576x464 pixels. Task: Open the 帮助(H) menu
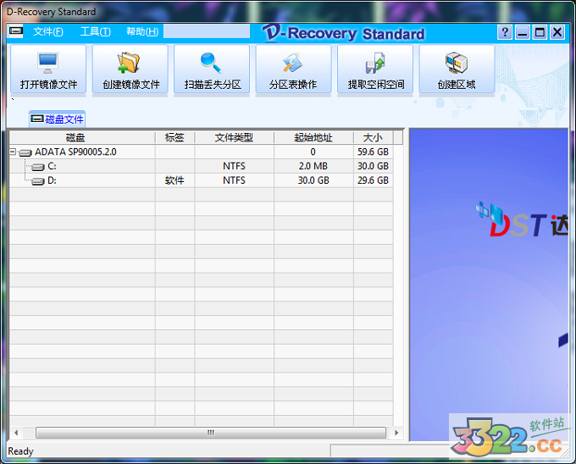point(142,32)
